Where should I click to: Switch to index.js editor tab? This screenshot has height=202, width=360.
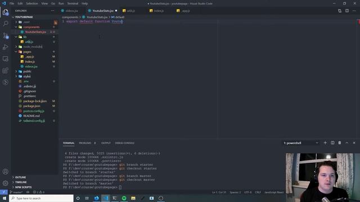pyautogui.click(x=159, y=11)
